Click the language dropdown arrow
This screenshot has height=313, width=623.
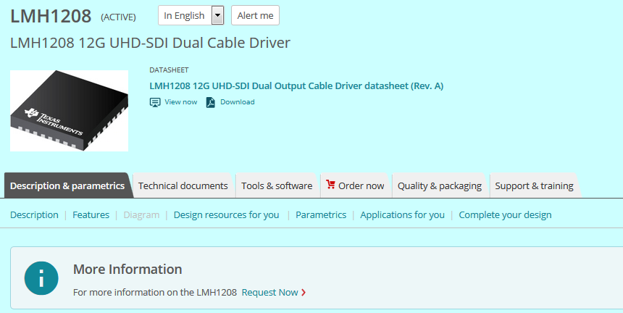[x=217, y=15]
